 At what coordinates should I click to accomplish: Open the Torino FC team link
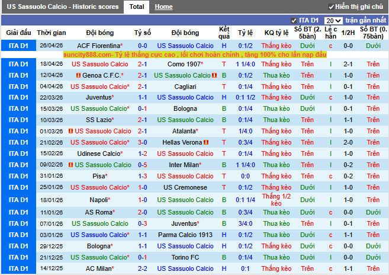tap(185, 257)
